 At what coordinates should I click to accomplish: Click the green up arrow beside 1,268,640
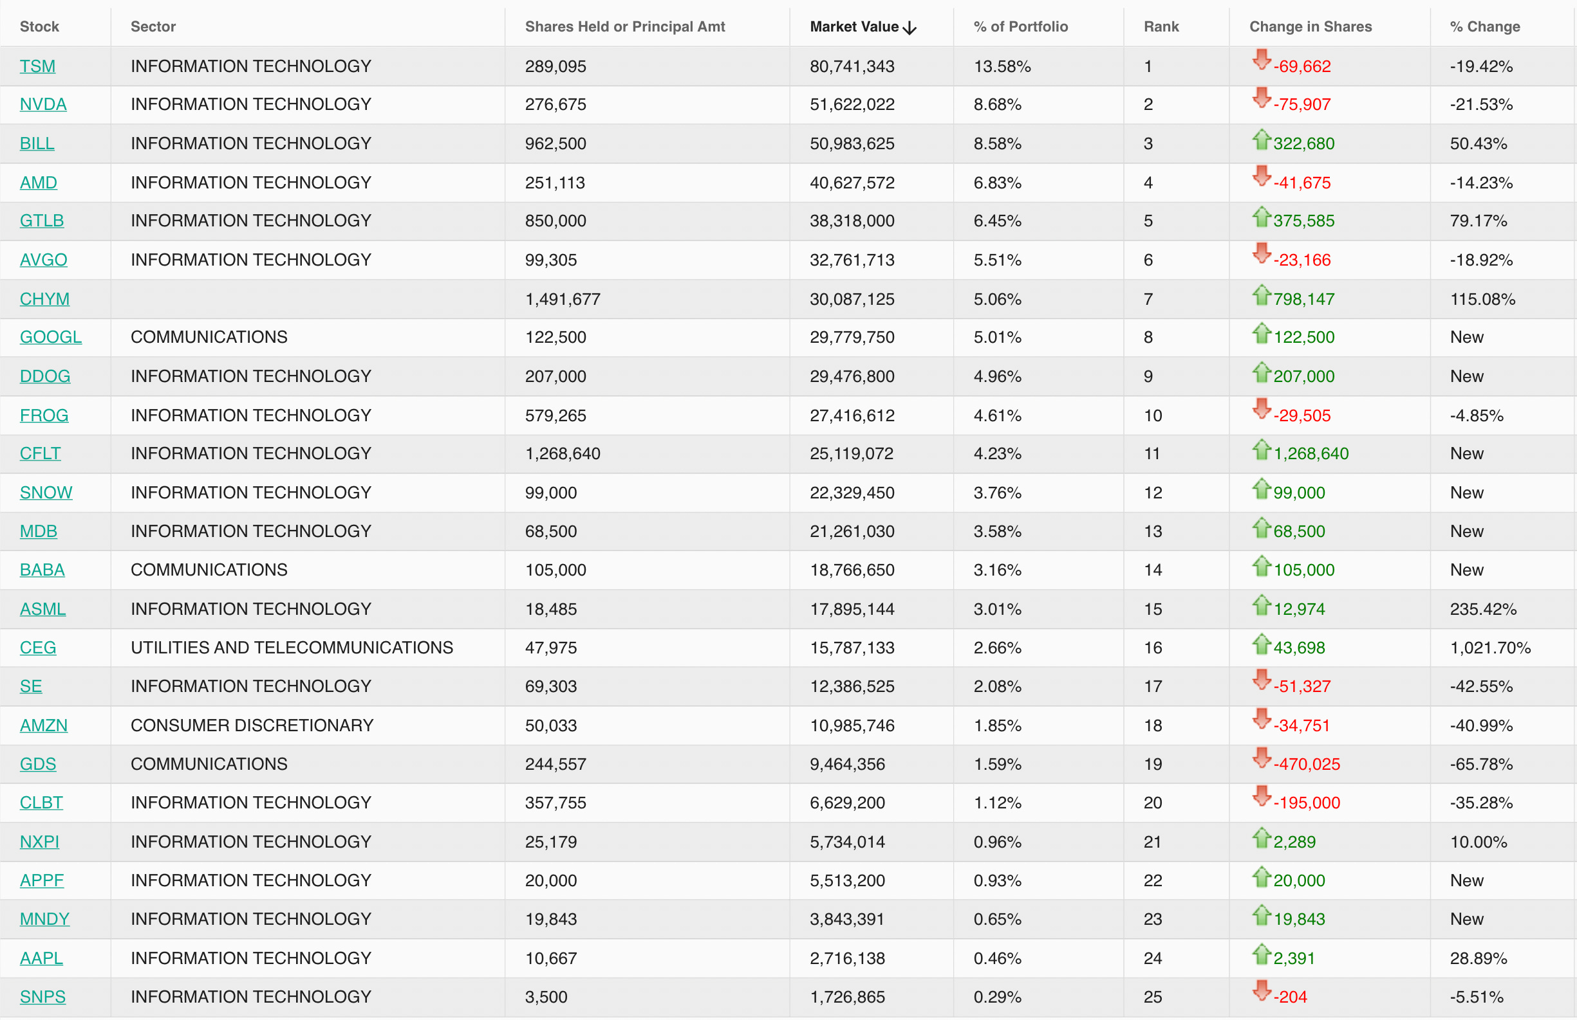1261,450
